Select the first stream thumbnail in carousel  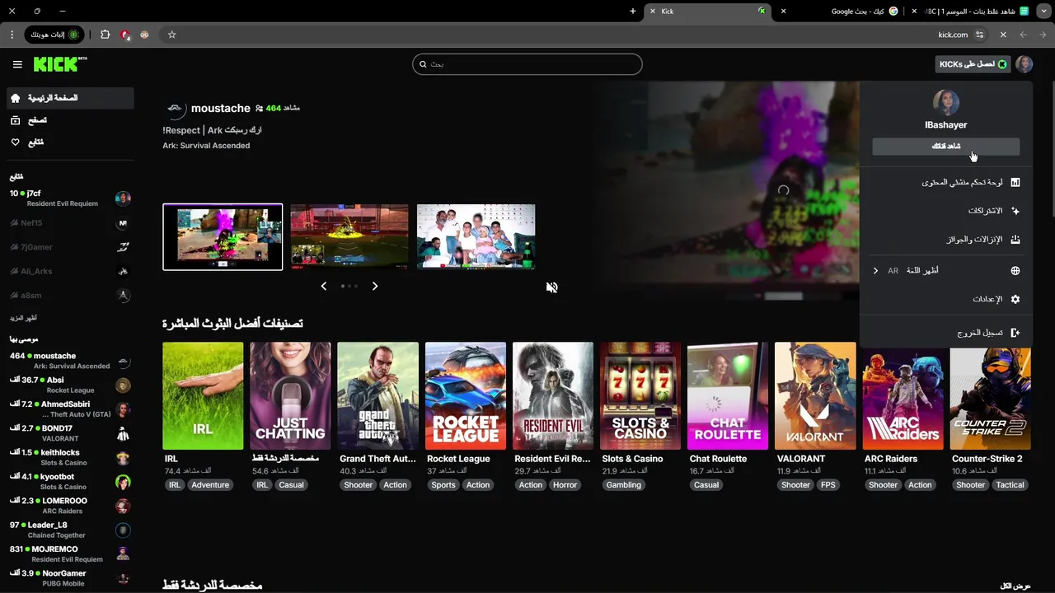(x=223, y=237)
